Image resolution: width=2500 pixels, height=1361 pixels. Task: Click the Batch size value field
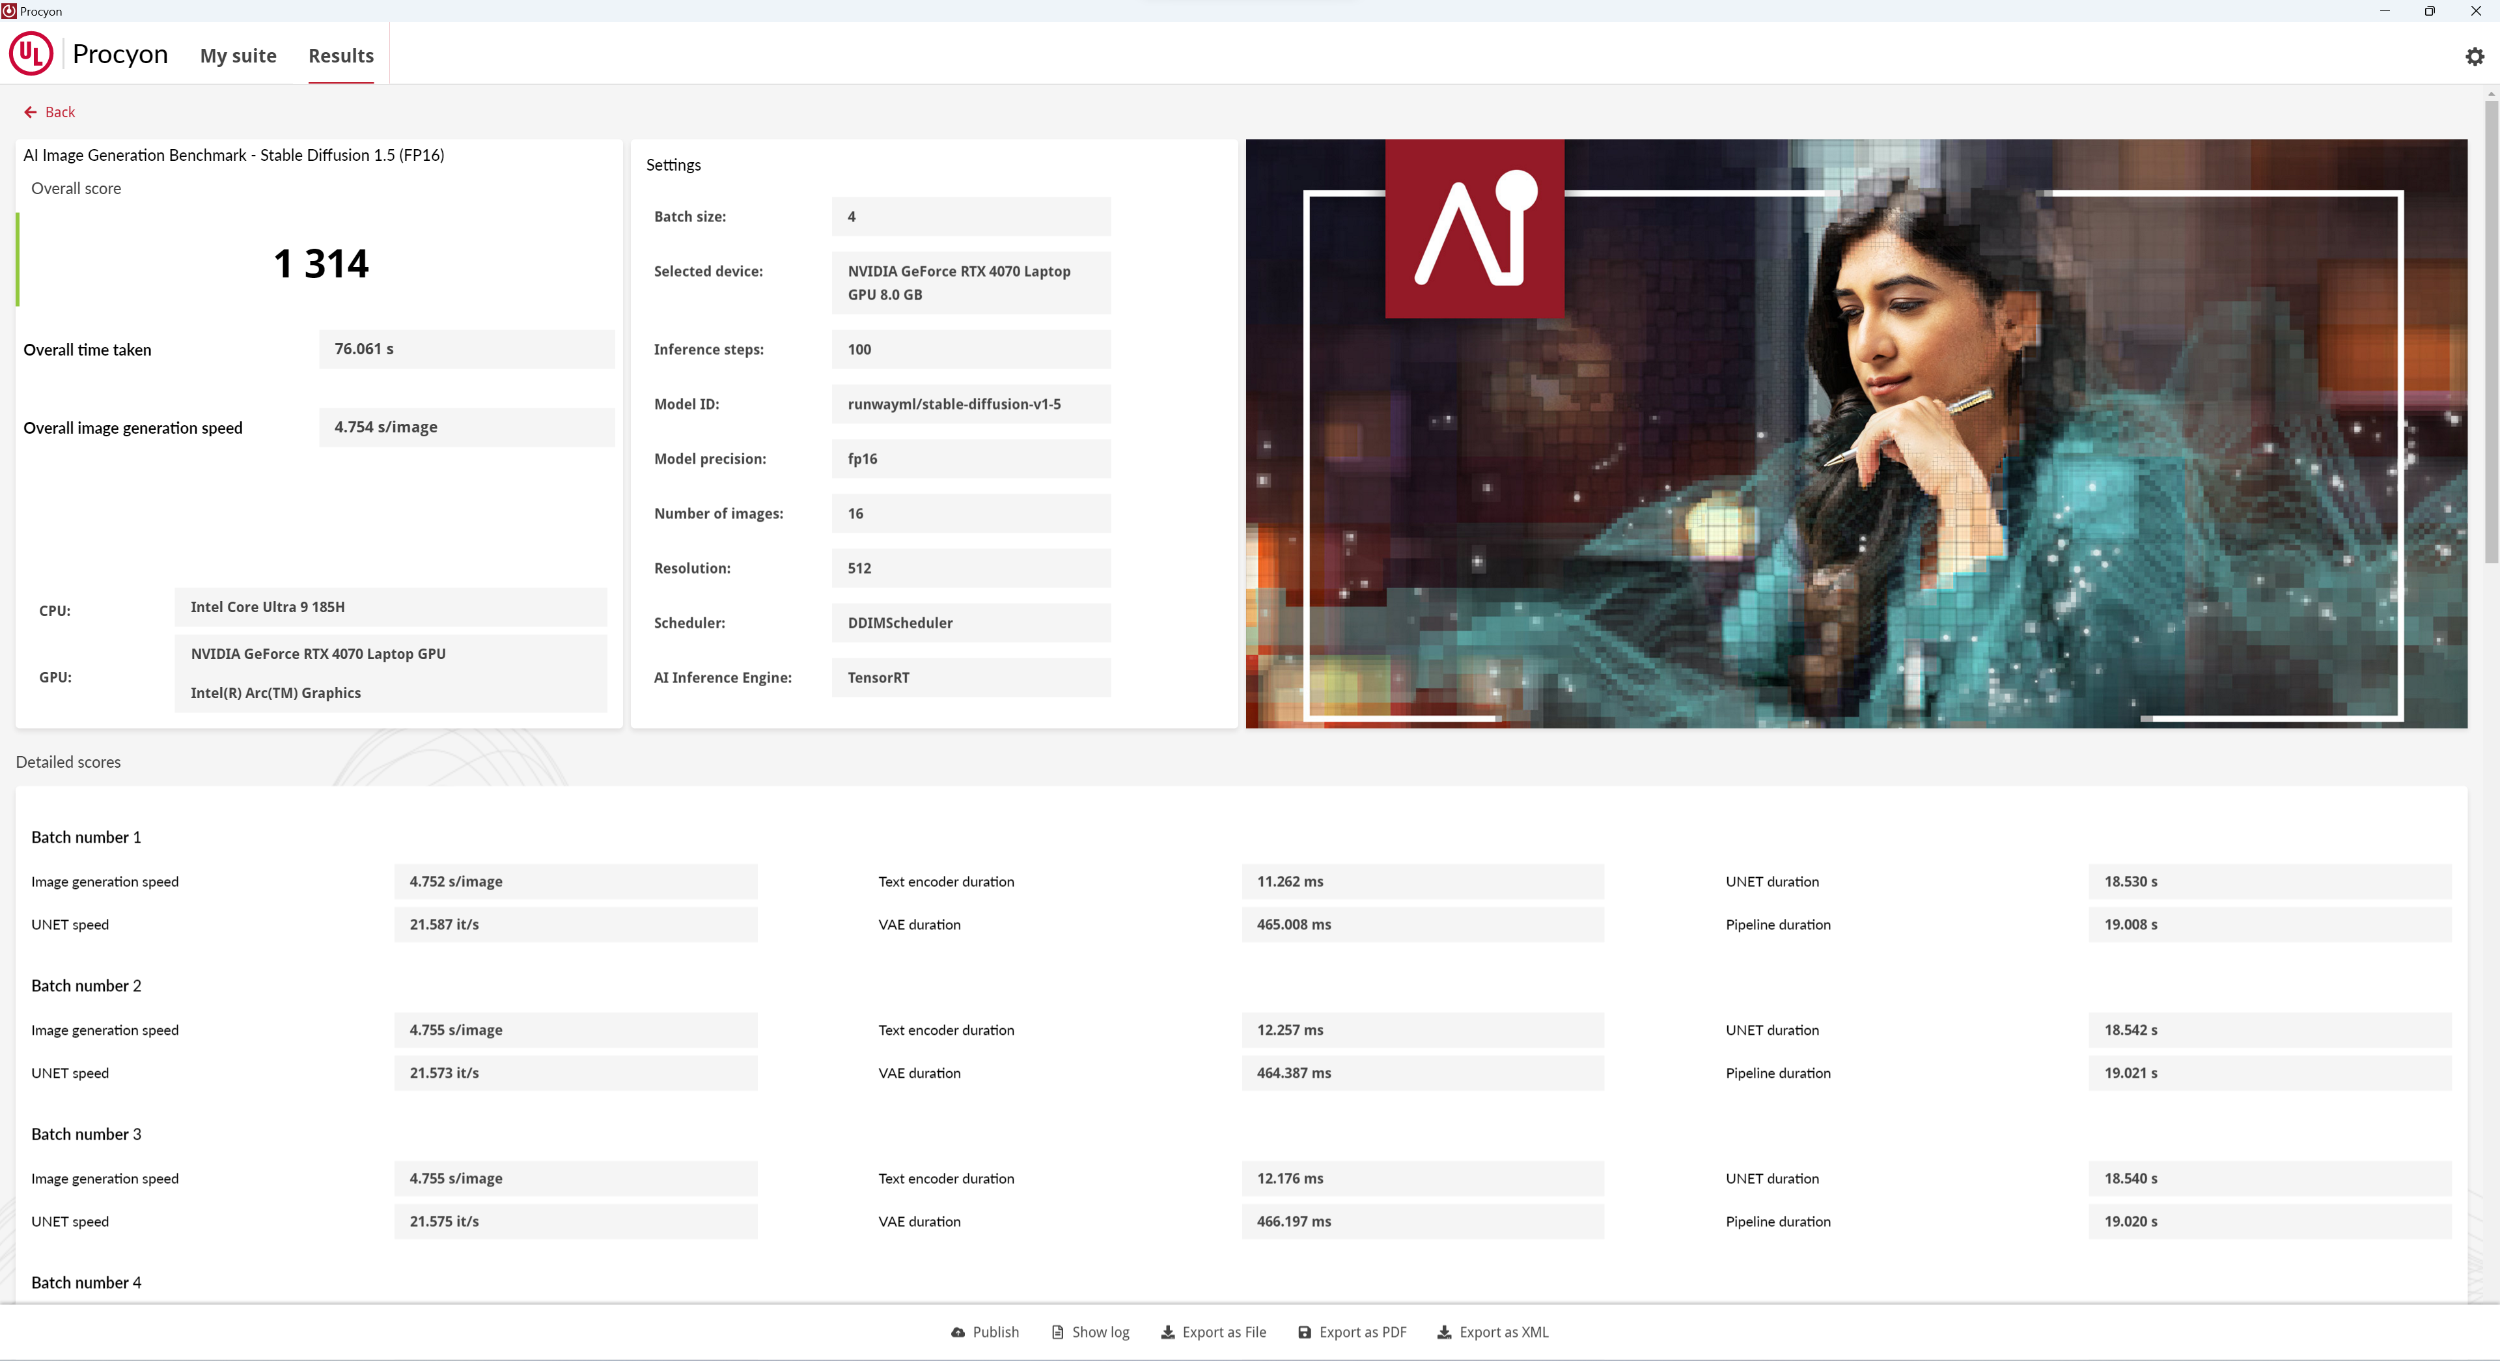click(x=971, y=216)
